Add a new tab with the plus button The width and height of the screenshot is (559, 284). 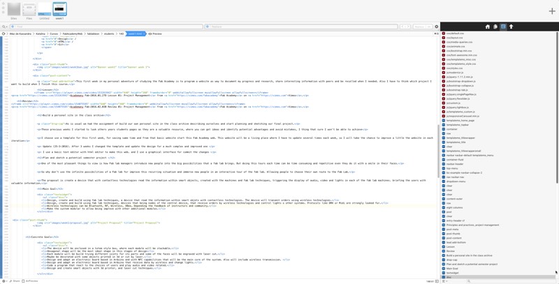[552, 11]
